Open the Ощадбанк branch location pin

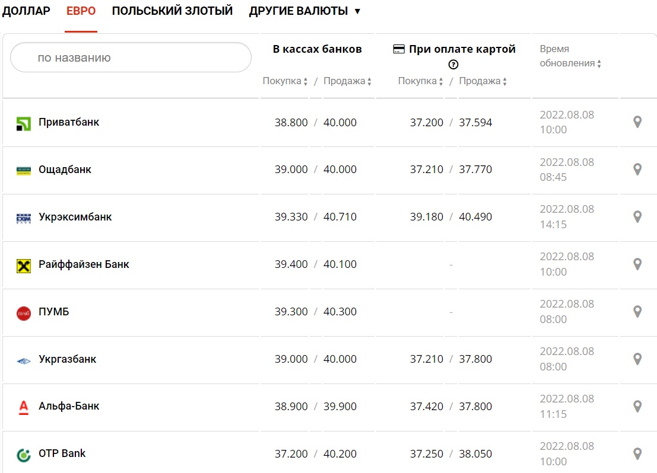tap(637, 170)
